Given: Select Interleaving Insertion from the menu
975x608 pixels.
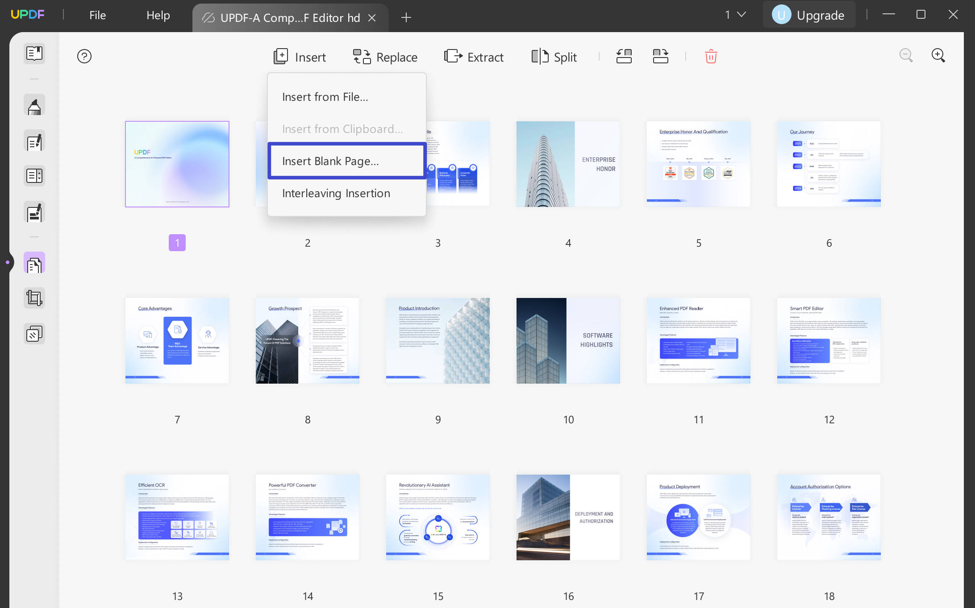Looking at the screenshot, I should pos(336,193).
